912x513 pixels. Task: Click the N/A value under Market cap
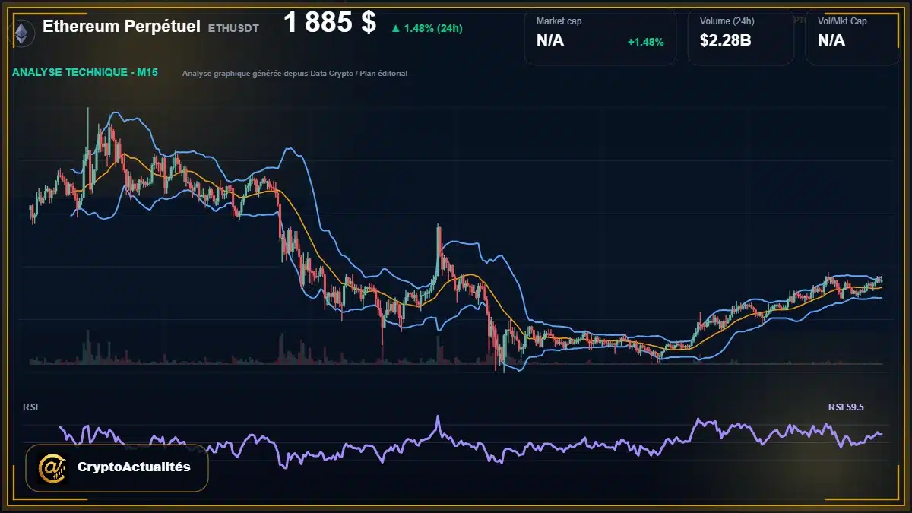tap(550, 40)
